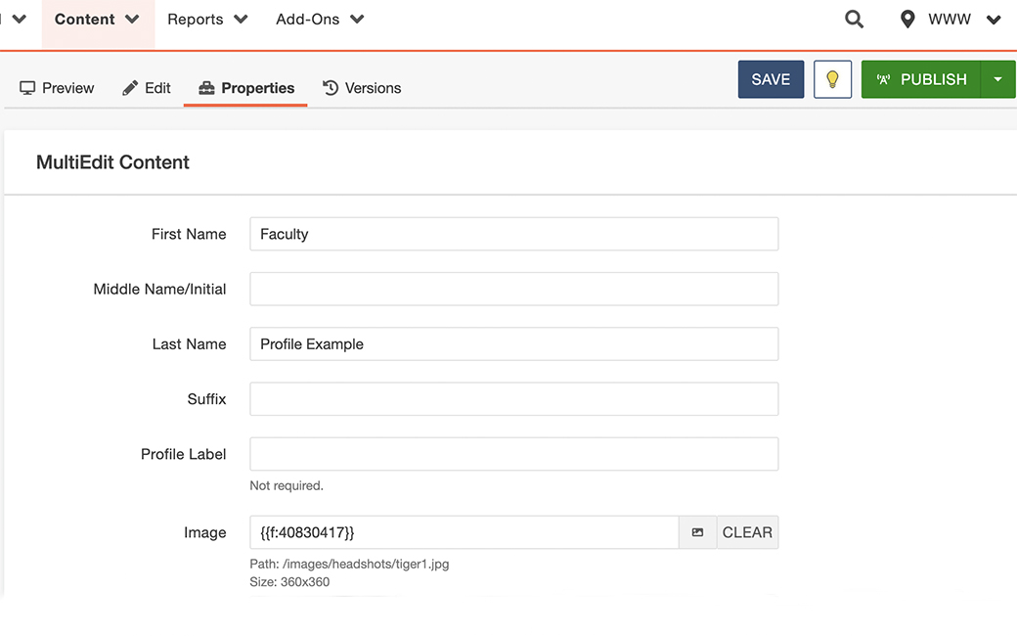Switch to the Edit tab

(x=147, y=88)
